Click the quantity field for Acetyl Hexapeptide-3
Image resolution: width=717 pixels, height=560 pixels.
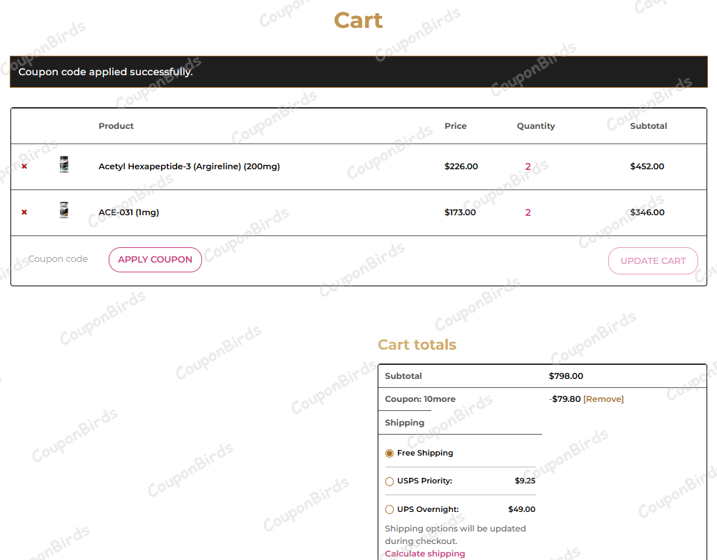(x=528, y=166)
